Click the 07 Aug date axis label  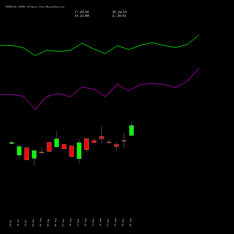[63, 223]
